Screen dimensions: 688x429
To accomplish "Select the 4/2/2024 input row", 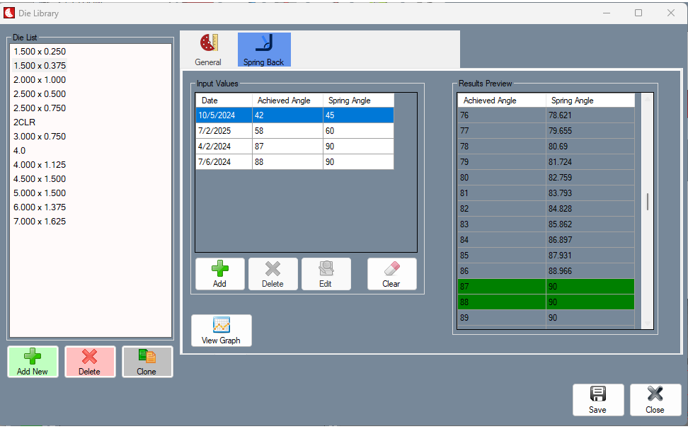I will coord(294,147).
